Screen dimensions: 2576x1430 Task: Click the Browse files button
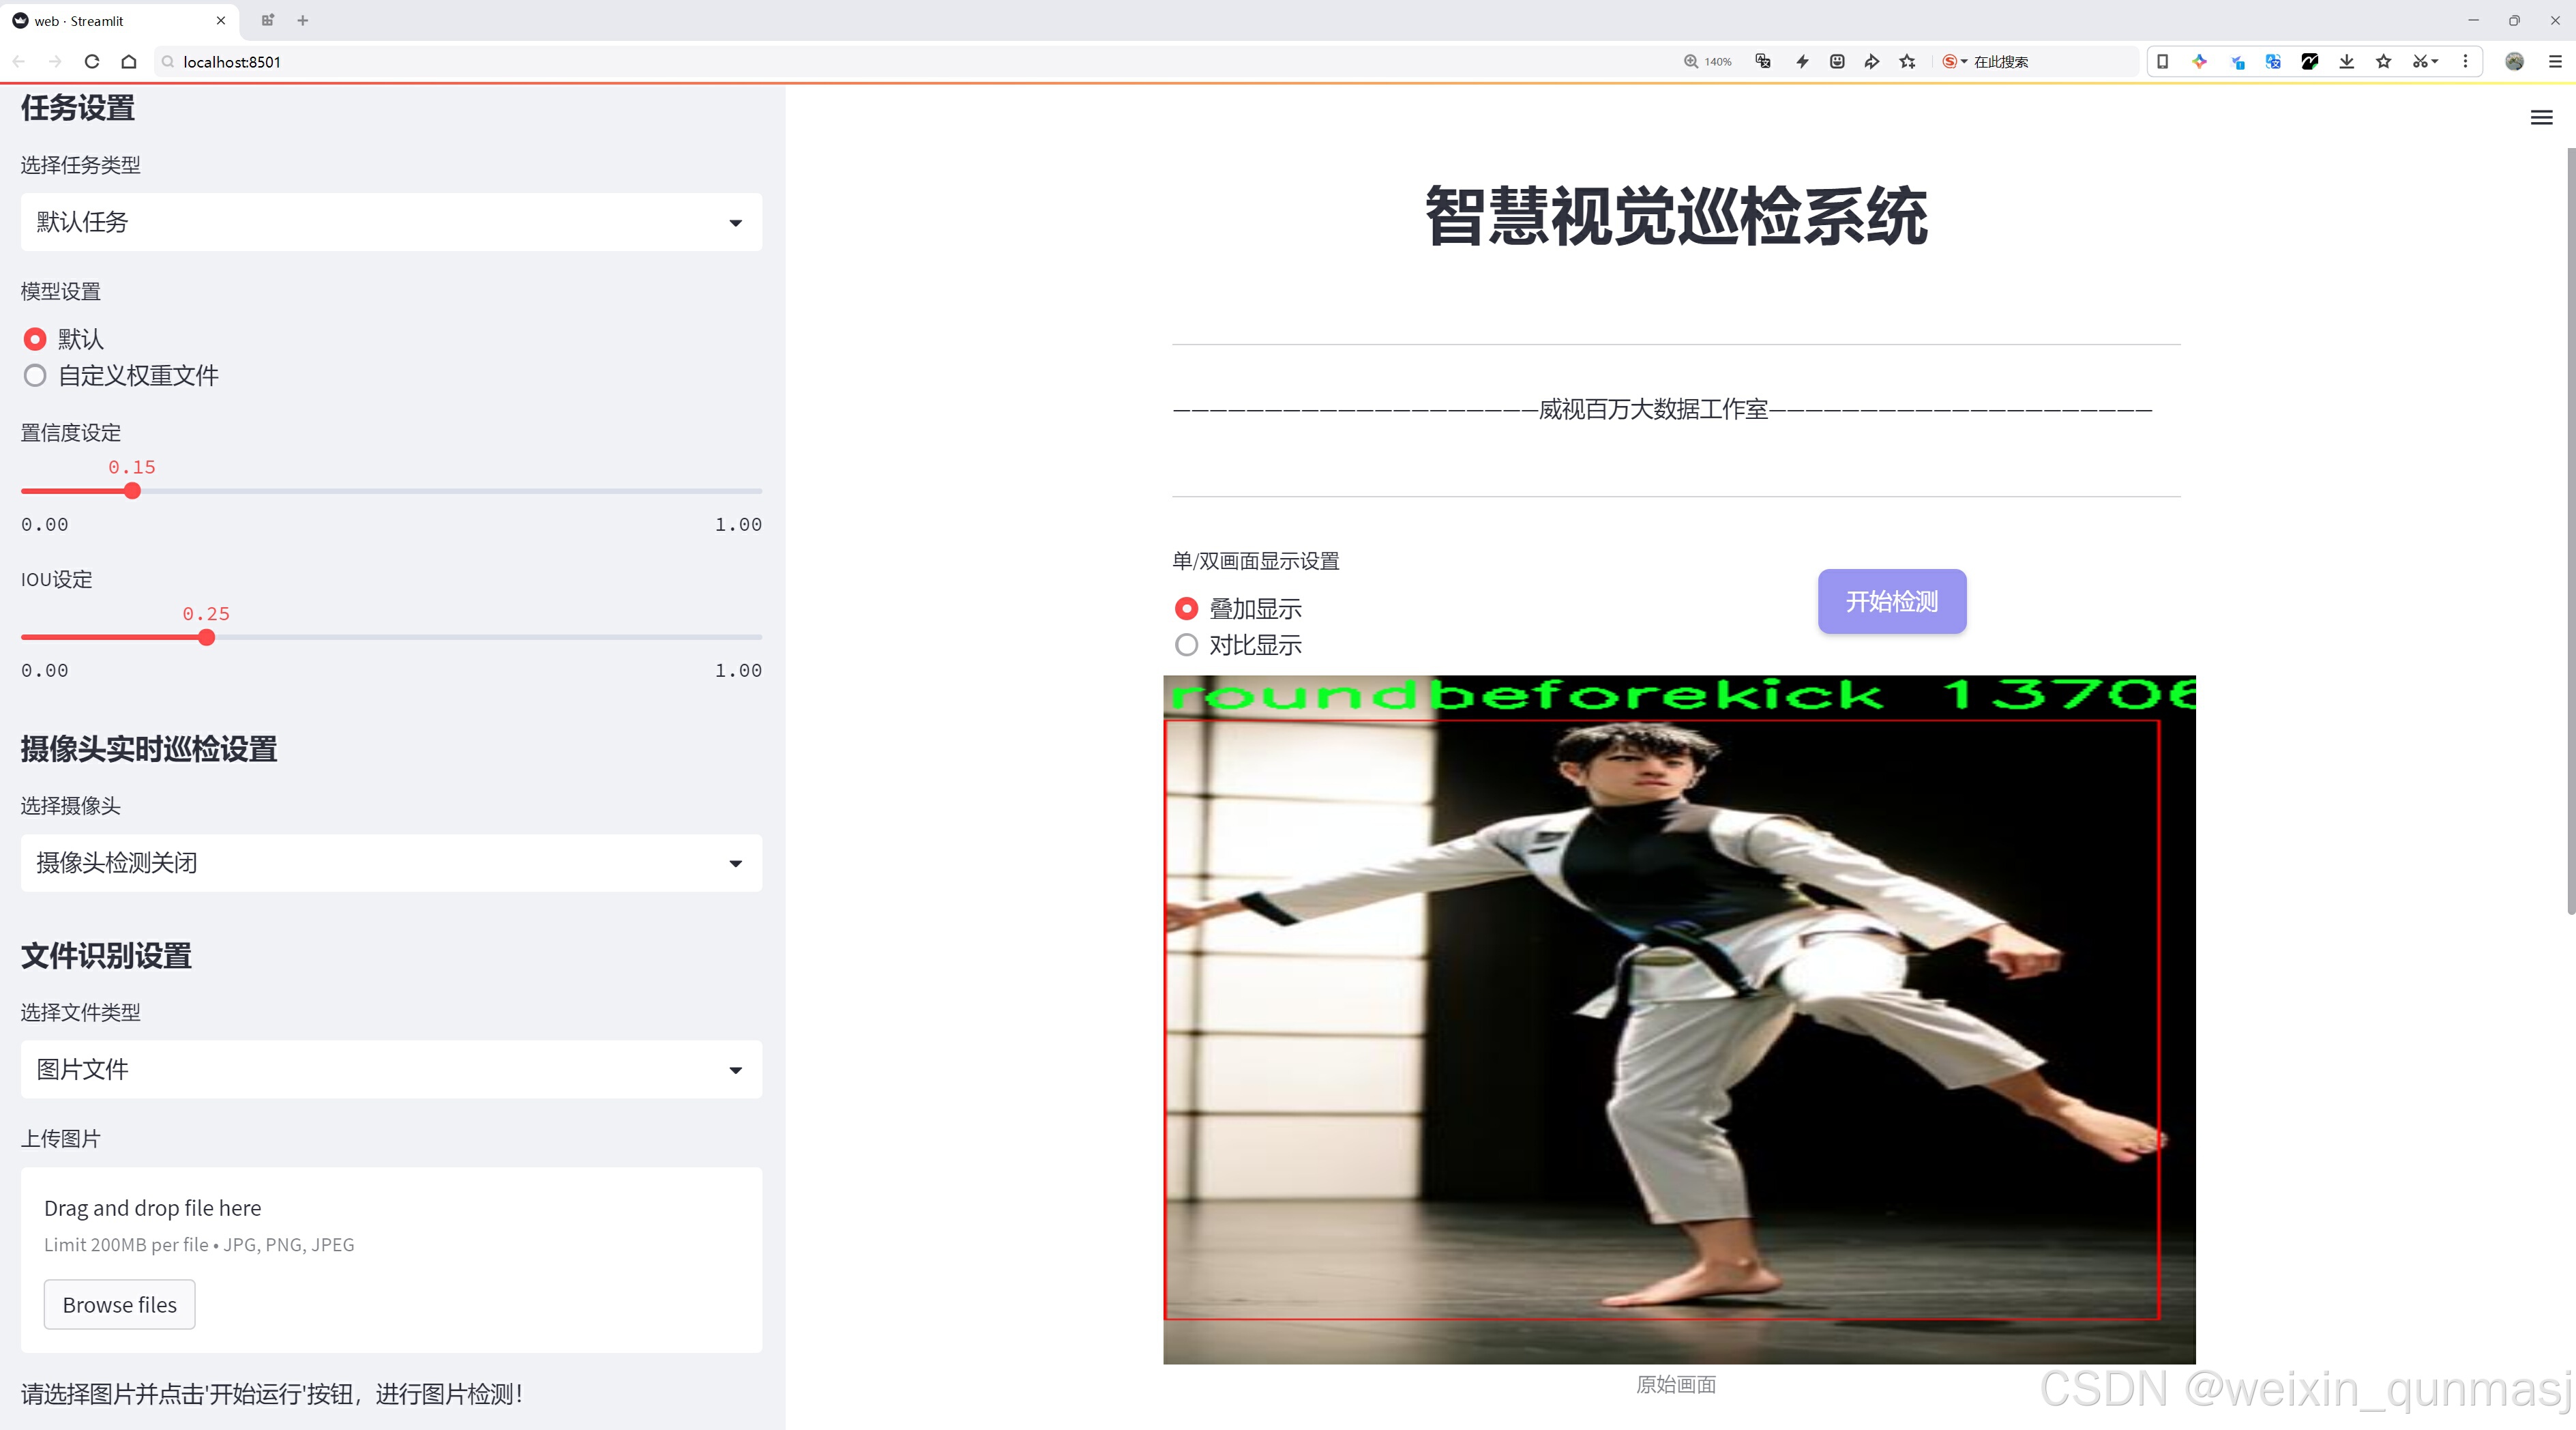tap(119, 1305)
